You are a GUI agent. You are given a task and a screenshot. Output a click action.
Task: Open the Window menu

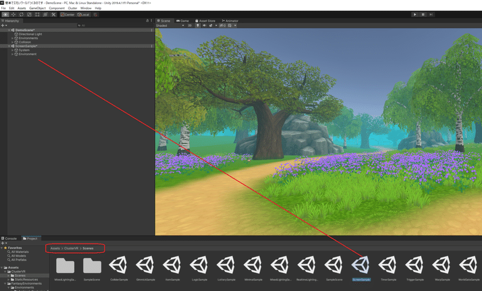click(86, 8)
